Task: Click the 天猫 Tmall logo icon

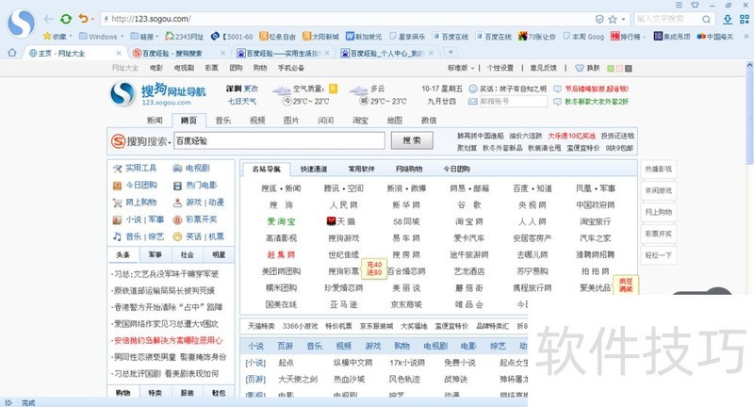Action: (331, 220)
